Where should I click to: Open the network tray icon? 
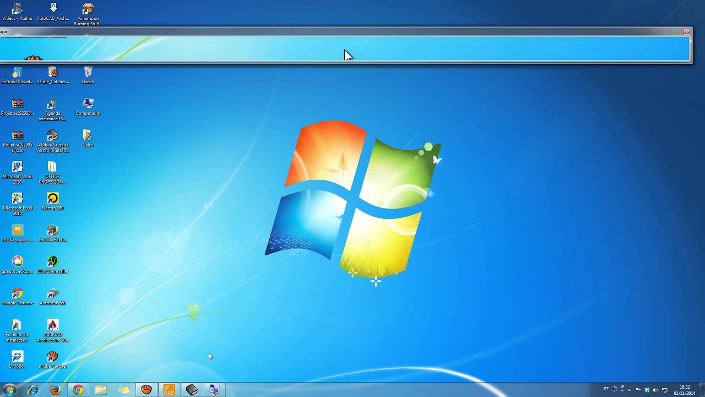[x=665, y=390]
